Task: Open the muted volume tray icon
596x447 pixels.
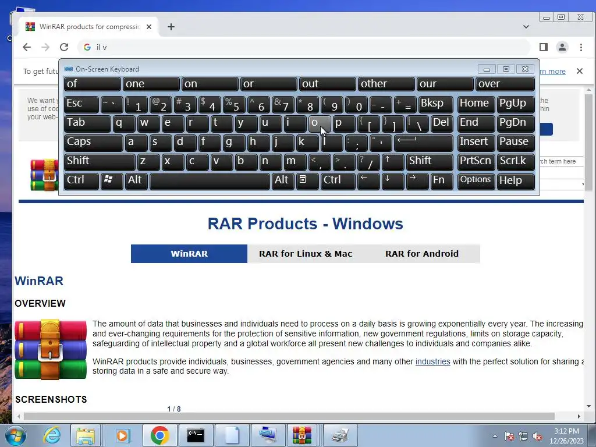Action: (537, 437)
